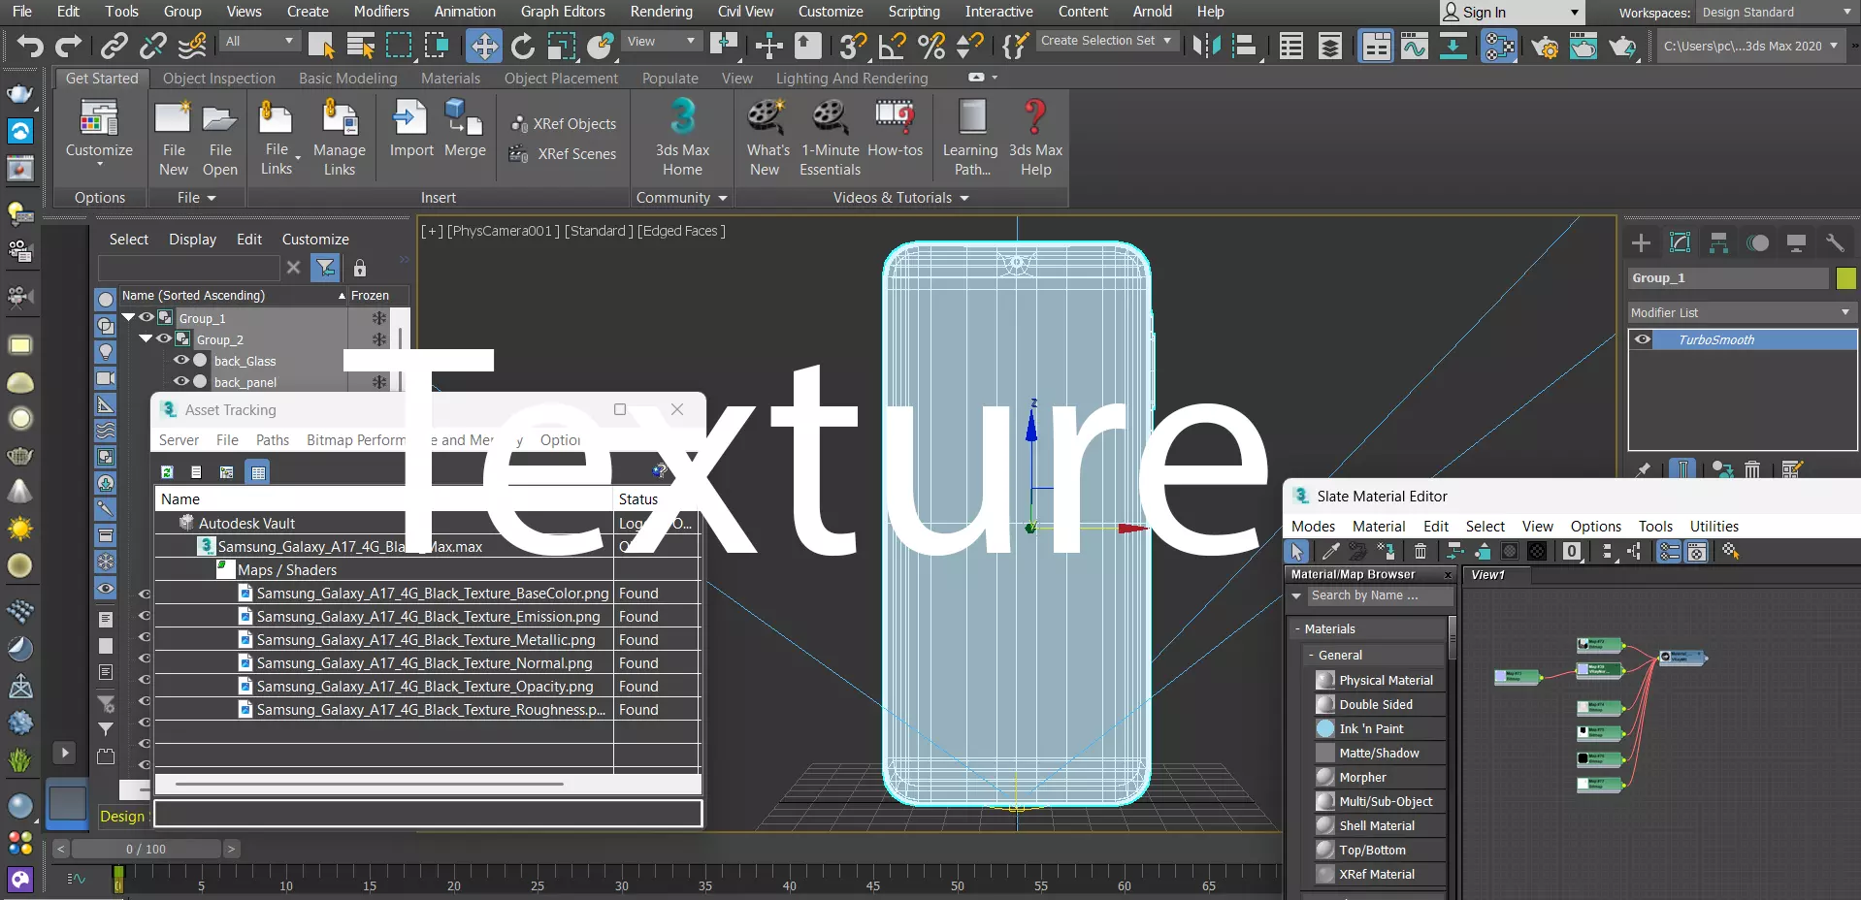Click Assign Material to Selection in Slate

click(1386, 551)
